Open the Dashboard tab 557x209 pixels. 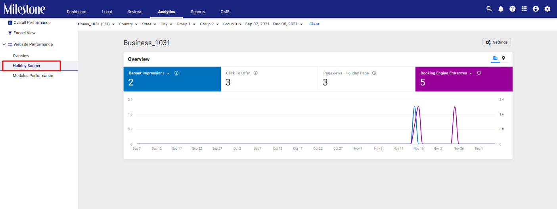coord(77,11)
